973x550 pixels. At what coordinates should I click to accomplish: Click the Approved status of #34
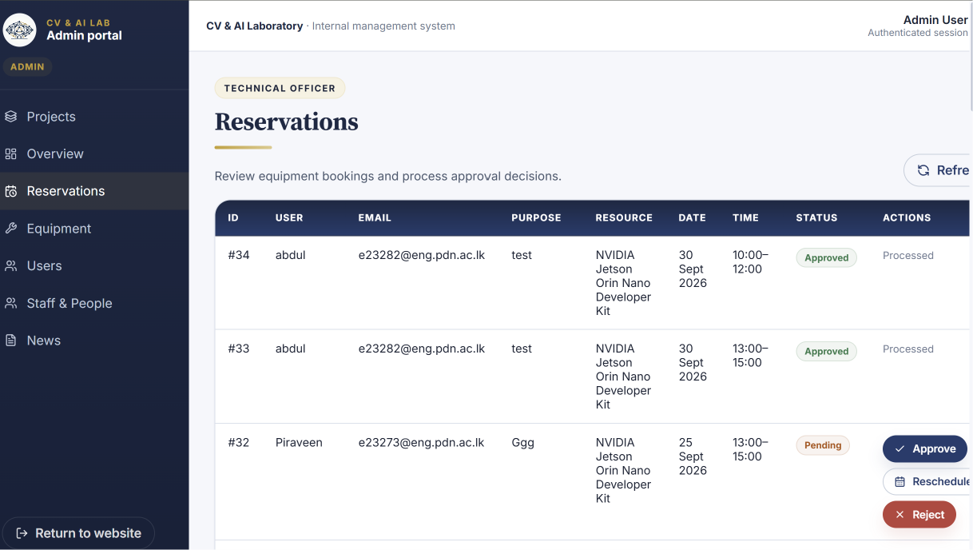coord(826,257)
